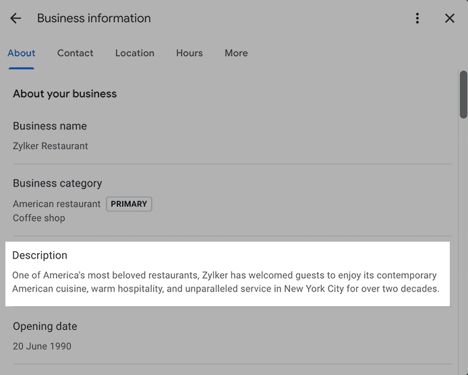The width and height of the screenshot is (468, 375).
Task: Switch to the About tab
Action: click(x=22, y=53)
